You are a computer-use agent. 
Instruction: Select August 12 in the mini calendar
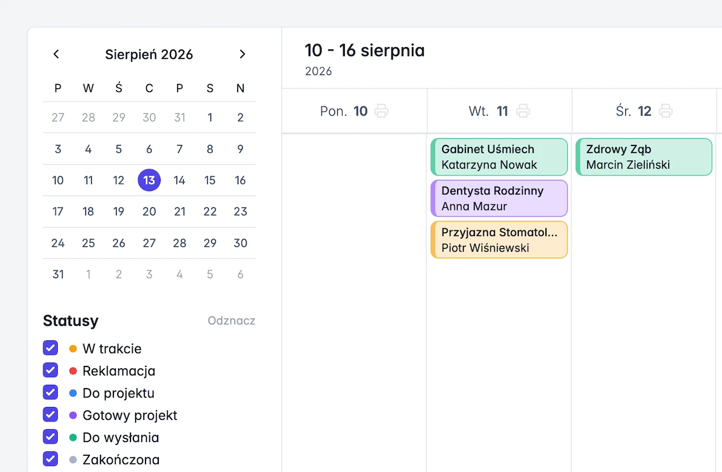(x=119, y=180)
